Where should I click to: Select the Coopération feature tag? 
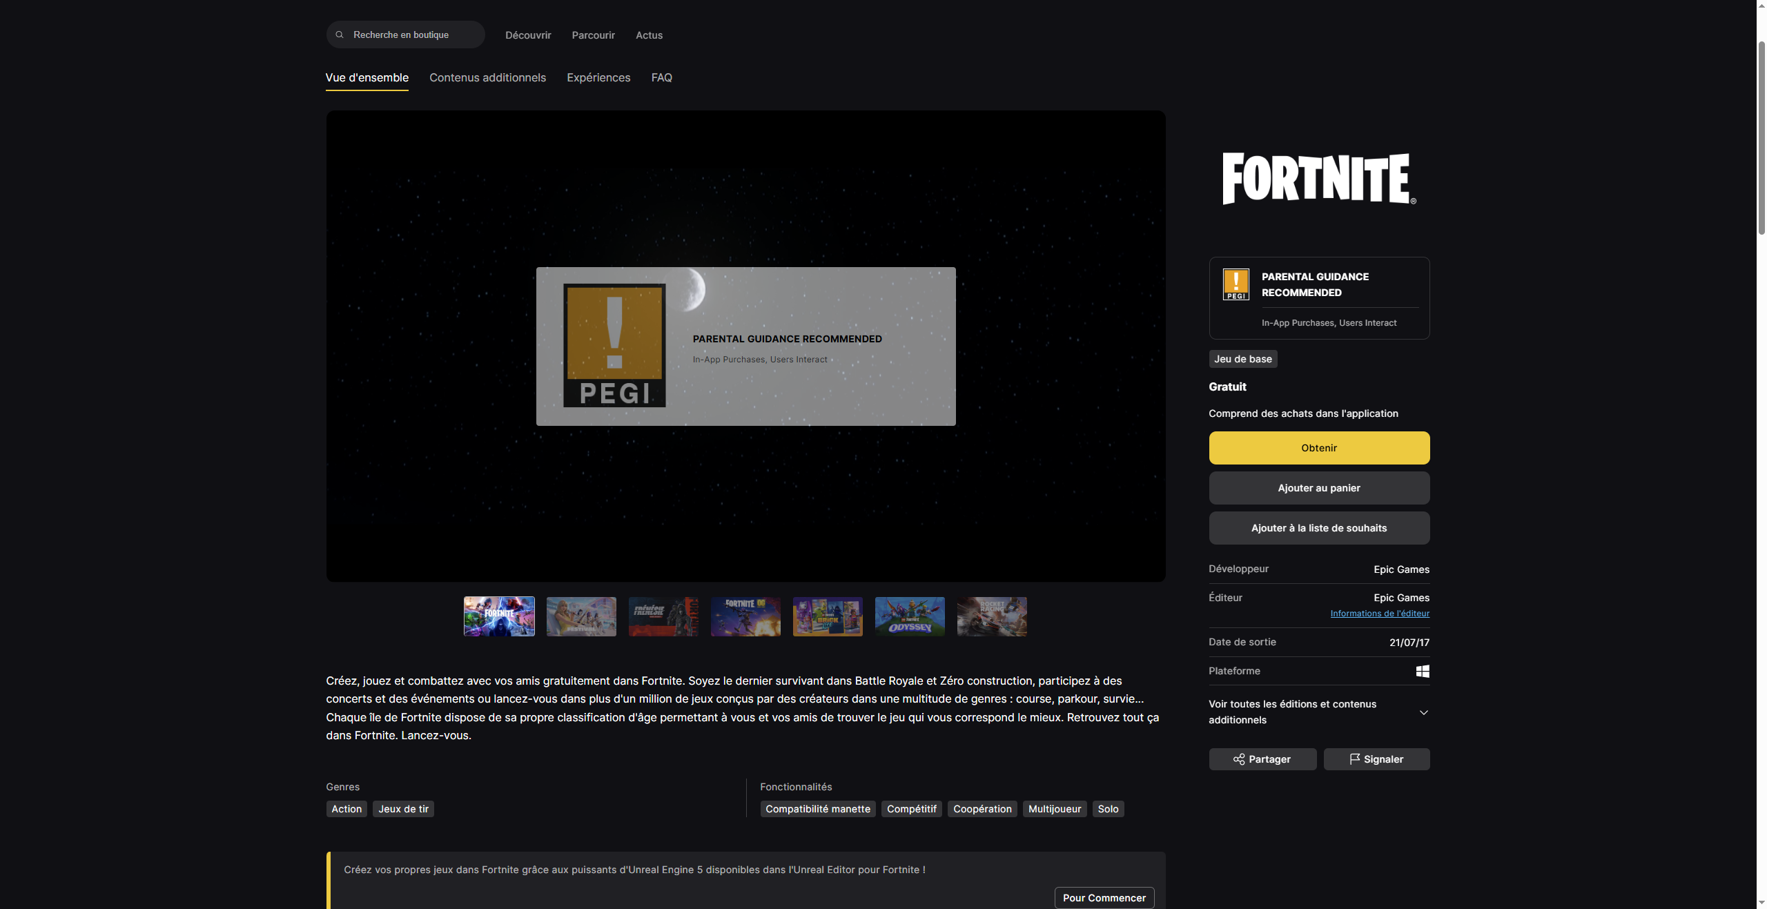tap(982, 809)
